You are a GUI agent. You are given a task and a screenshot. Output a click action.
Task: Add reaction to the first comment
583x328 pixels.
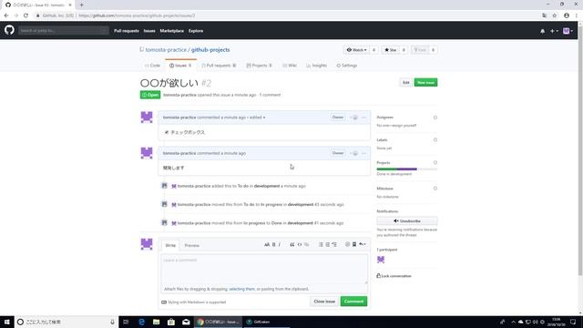[x=354, y=118]
